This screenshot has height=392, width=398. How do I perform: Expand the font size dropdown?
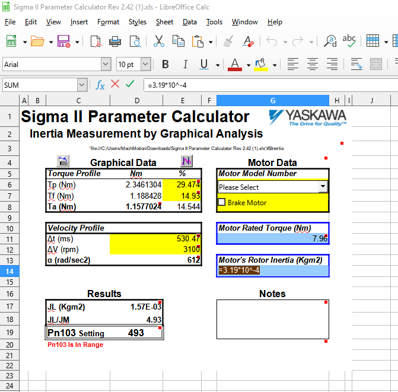point(145,64)
